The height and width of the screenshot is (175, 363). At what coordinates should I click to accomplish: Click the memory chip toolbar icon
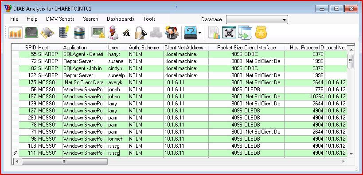47,33
